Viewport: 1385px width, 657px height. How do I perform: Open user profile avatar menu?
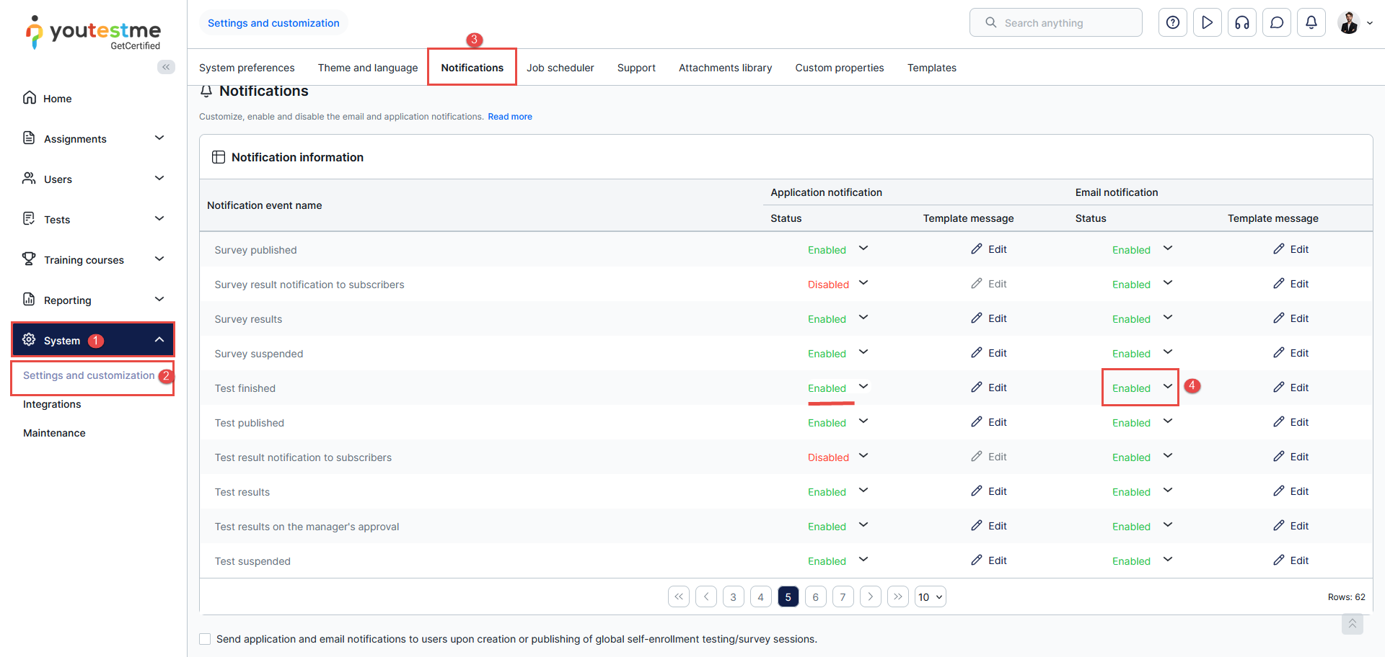[x=1354, y=23]
